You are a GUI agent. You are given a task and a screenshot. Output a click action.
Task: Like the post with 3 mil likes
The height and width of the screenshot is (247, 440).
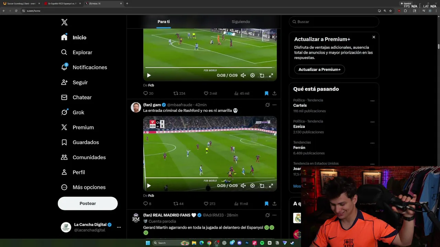(210, 93)
